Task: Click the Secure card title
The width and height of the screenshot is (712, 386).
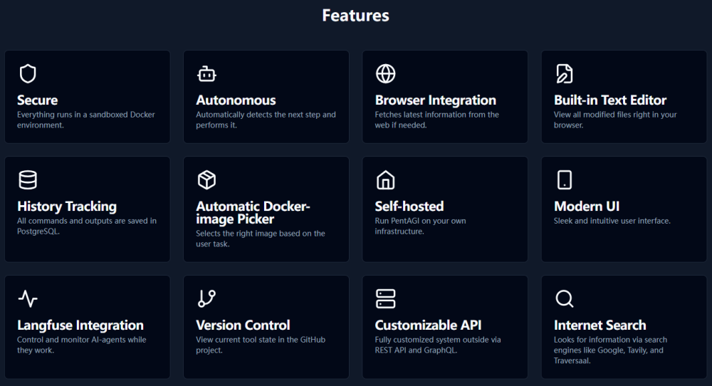Action: (38, 100)
